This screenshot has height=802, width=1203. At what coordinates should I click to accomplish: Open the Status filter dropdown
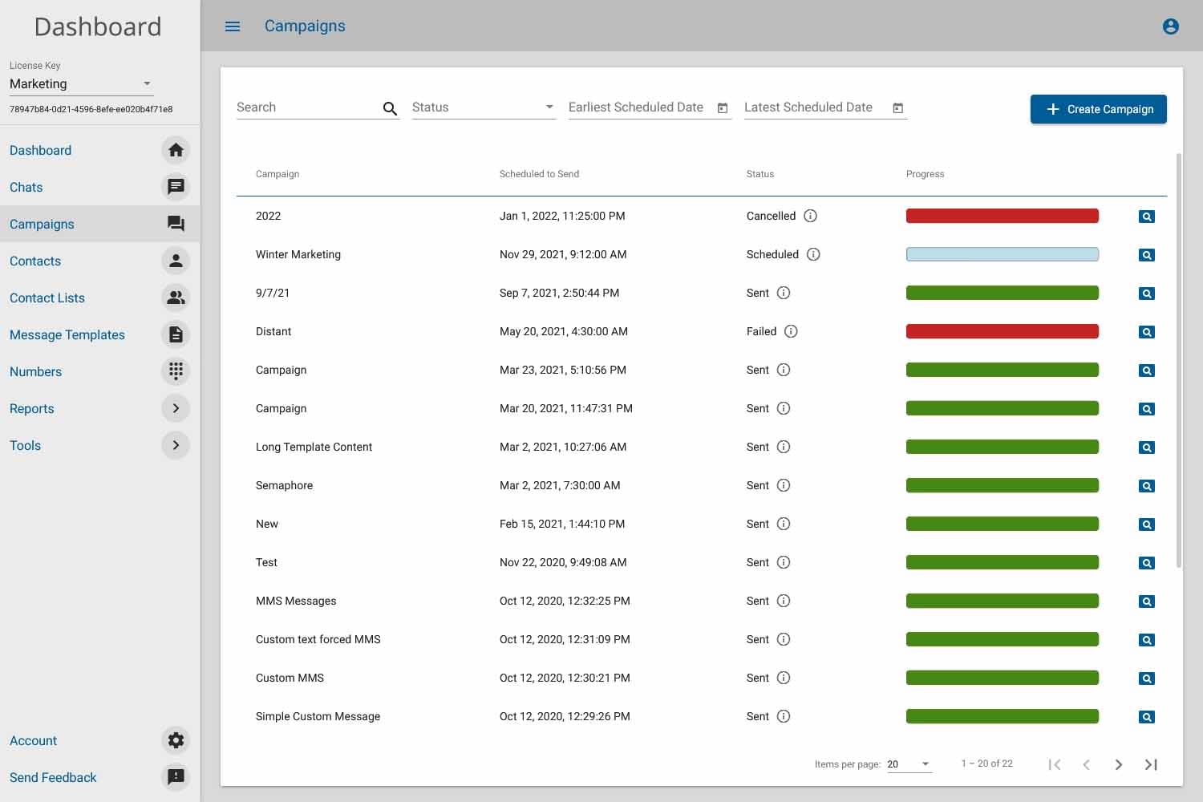coord(484,107)
